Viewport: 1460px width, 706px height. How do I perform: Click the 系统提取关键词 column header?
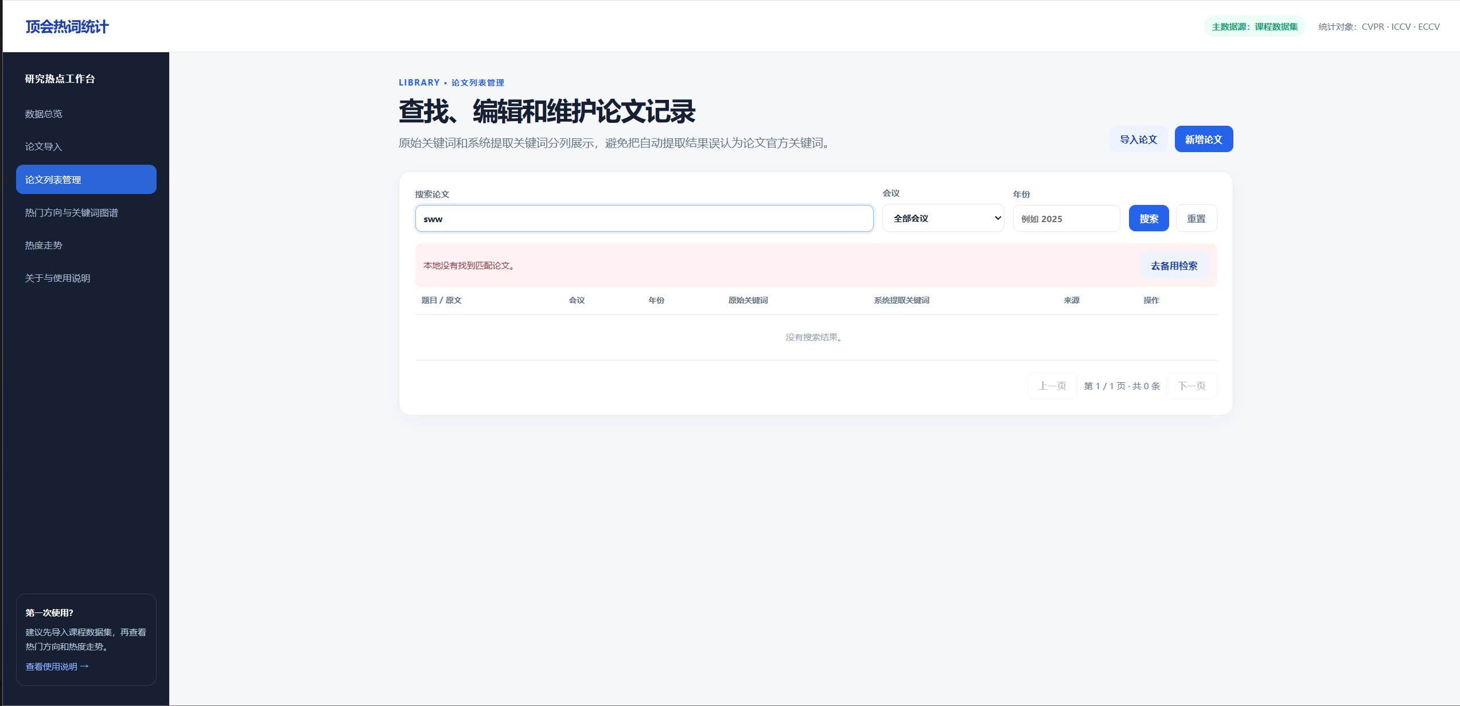(x=901, y=300)
